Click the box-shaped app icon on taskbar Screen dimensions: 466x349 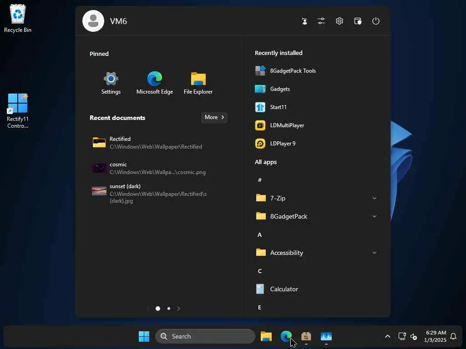(306, 336)
